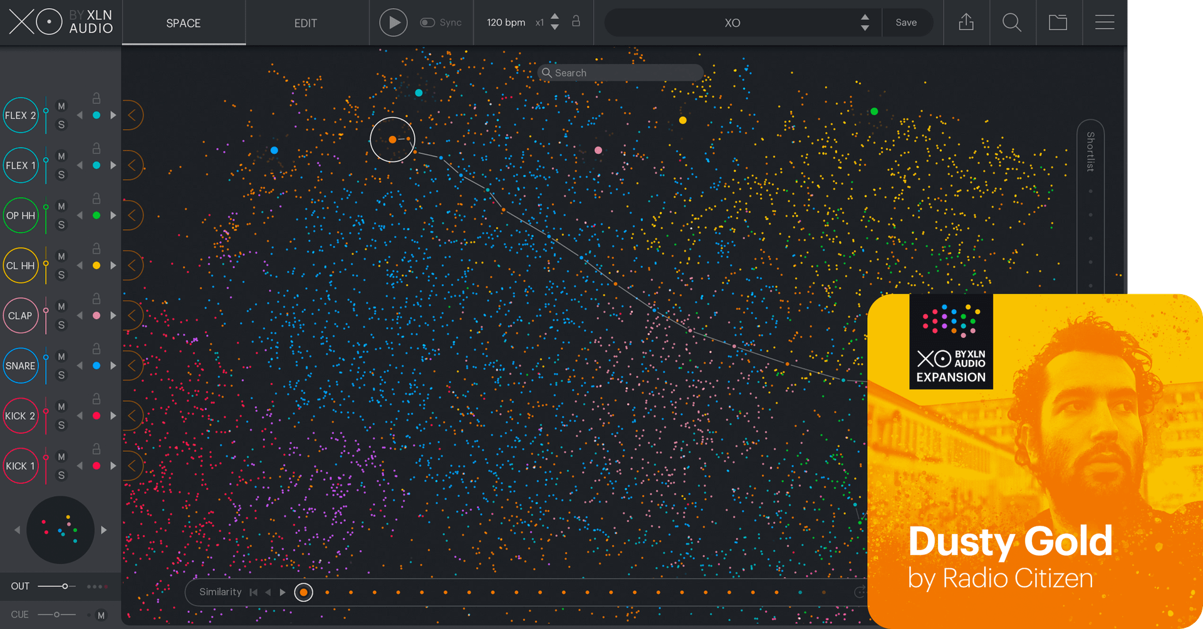Expand the OP HH channel chevron
Viewport: 1203px width, 629px height.
132,215
